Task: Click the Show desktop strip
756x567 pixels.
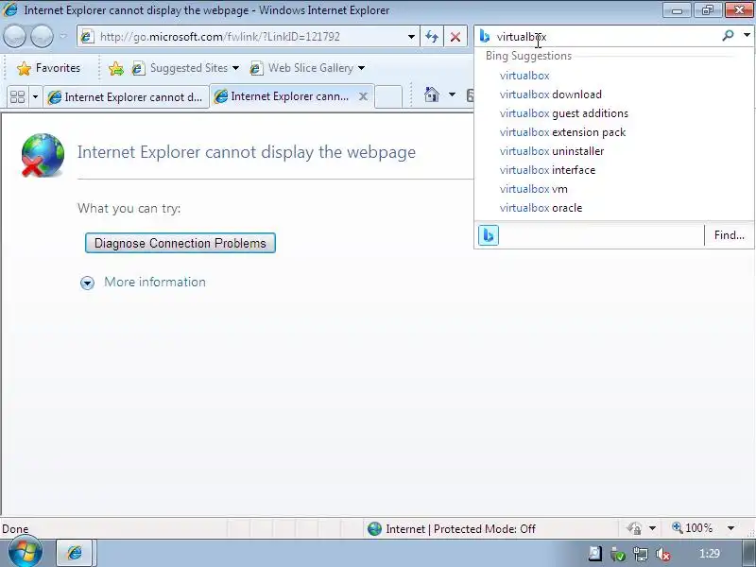Action: coord(748,554)
